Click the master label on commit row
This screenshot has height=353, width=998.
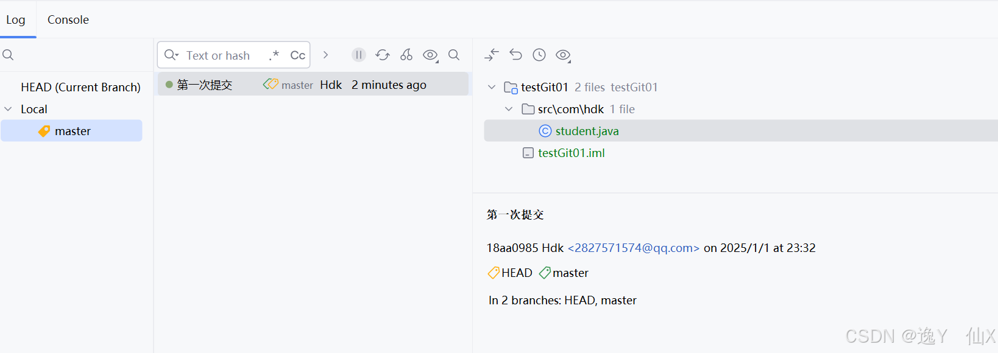(297, 85)
